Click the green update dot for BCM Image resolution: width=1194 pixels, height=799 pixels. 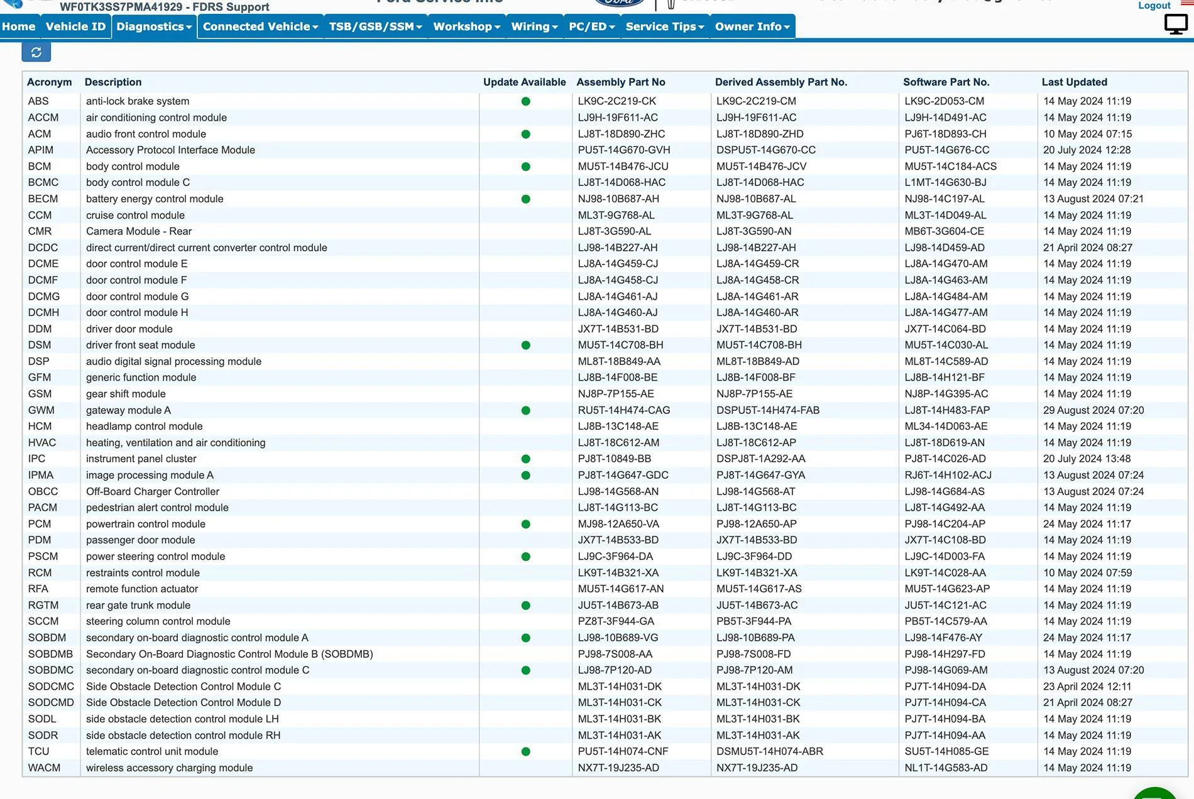[526, 166]
